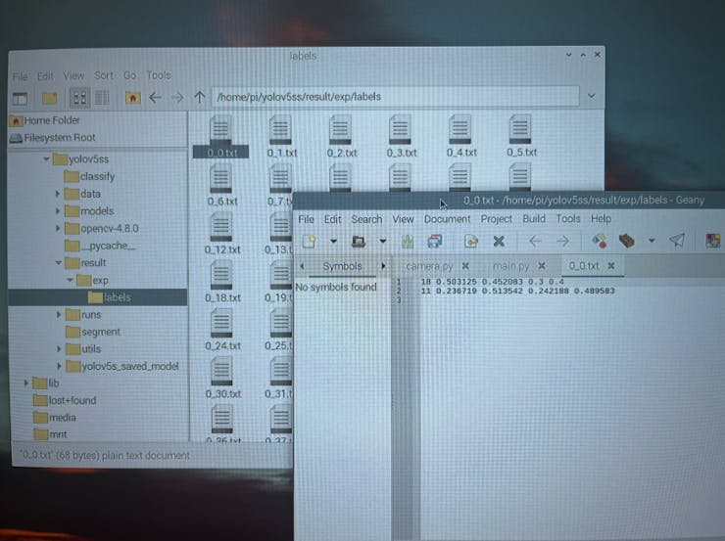Screen dimensions: 725x541
Task: Click Build brick icon in Geany toolbar
Action: 626,241
